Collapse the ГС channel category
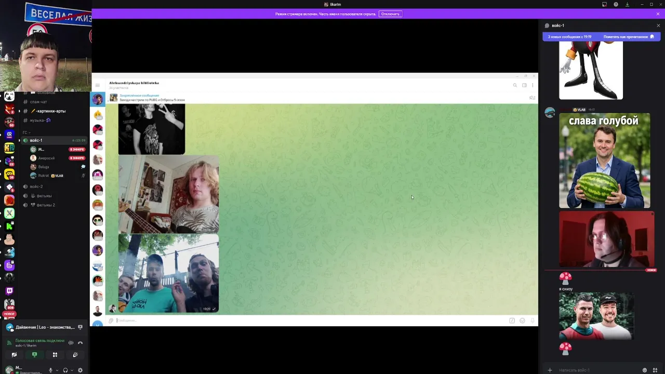Screen dimensions: 665x374 [x=26, y=132]
